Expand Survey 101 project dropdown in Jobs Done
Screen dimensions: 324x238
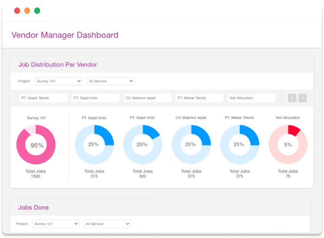56,224
